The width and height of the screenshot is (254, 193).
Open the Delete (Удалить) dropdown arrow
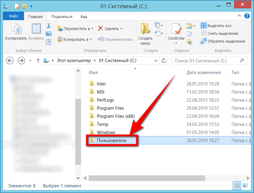pyautogui.click(x=121, y=29)
